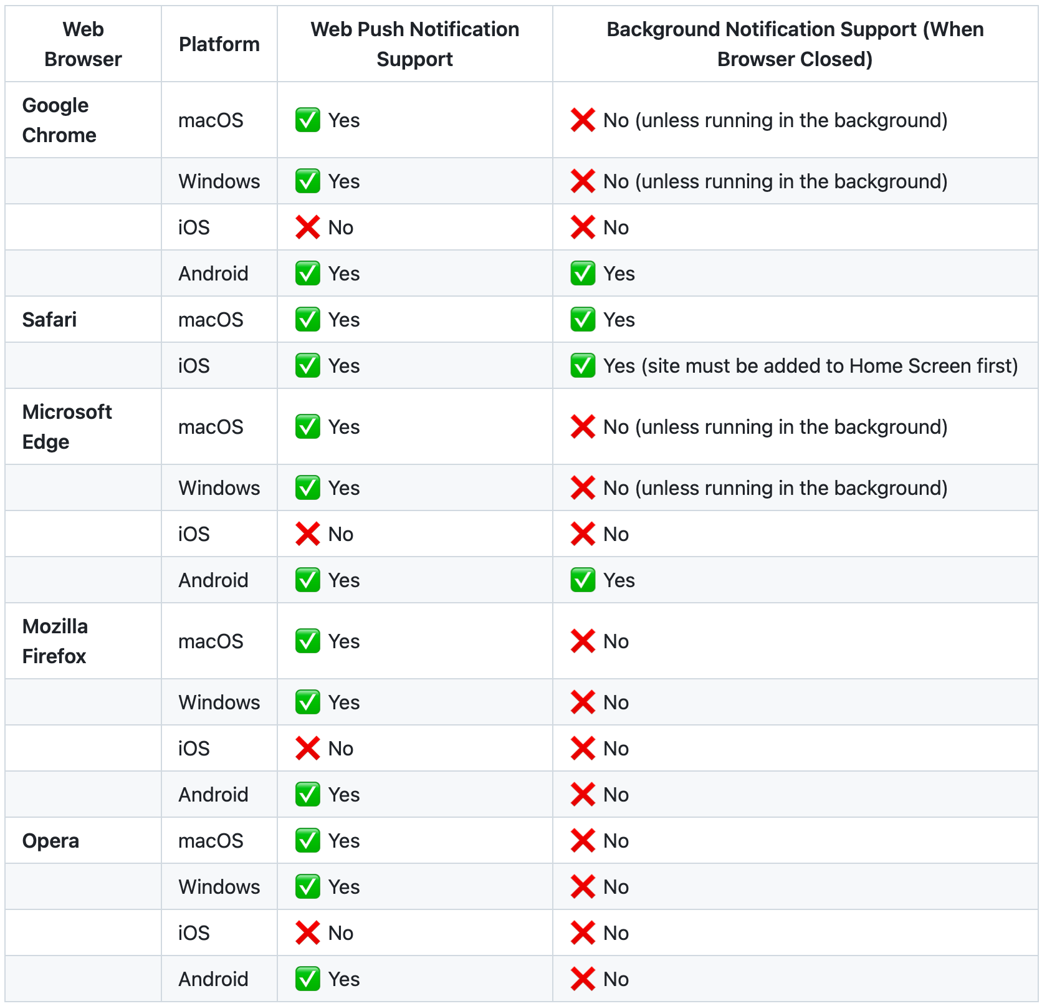Click the red cross for Chrome iOS push support

tap(307, 228)
